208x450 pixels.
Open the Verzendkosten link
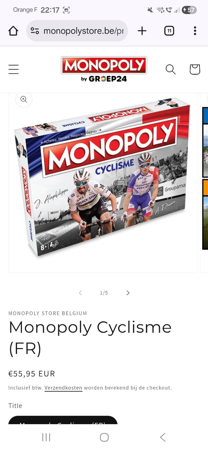63,388
